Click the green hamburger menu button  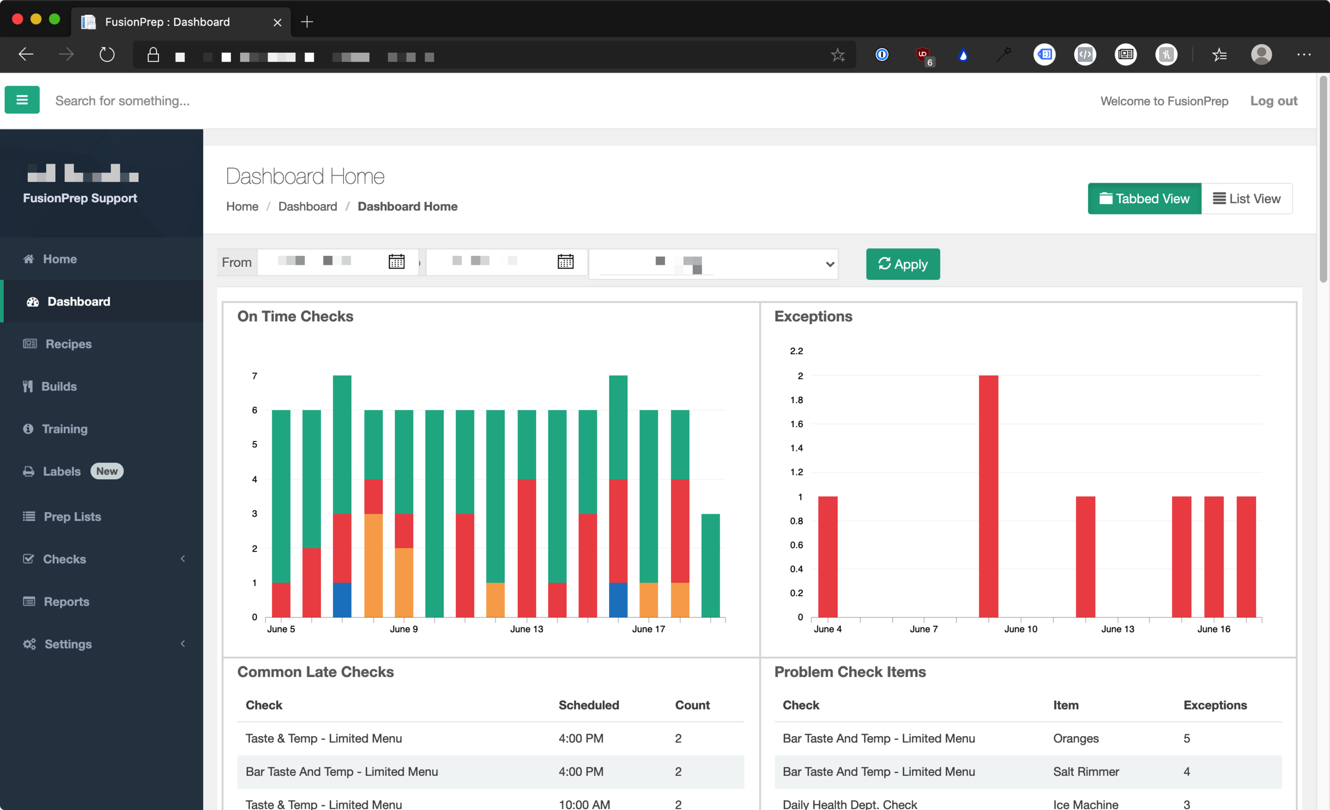click(22, 100)
